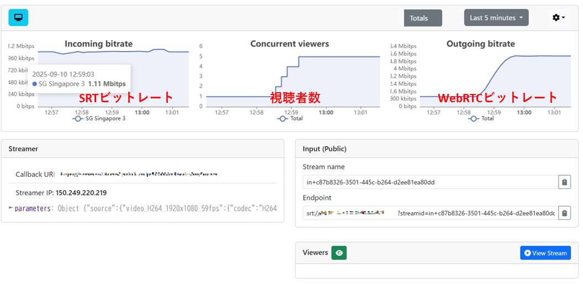
Task: Copy Endpoint URL with clipboard icon
Action: pyautogui.click(x=564, y=213)
